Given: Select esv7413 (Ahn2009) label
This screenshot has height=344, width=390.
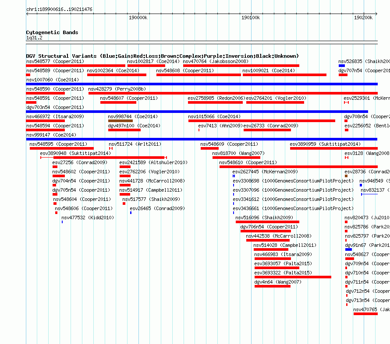Looking at the screenshot, I should click(x=220, y=126).
